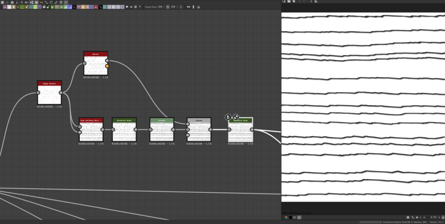
Task: Open the Parent Size height dropdown
Action: click(x=175, y=7)
